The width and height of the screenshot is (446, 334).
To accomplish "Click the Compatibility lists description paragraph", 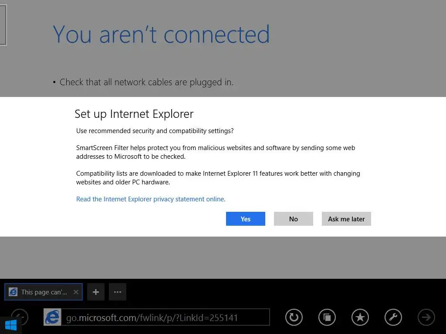I will (x=218, y=177).
